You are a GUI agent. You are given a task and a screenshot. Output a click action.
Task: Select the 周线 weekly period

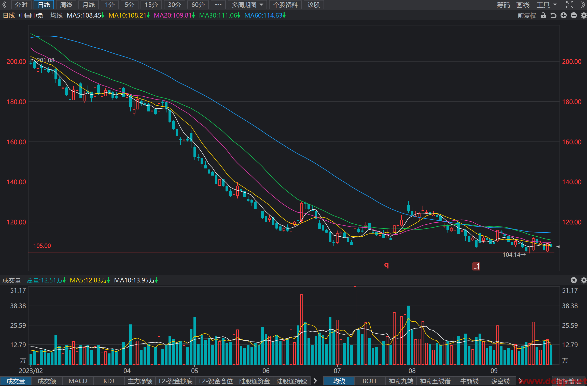pos(66,5)
